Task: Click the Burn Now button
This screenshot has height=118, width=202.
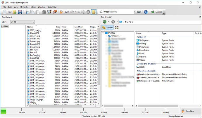Action: click(x=191, y=111)
